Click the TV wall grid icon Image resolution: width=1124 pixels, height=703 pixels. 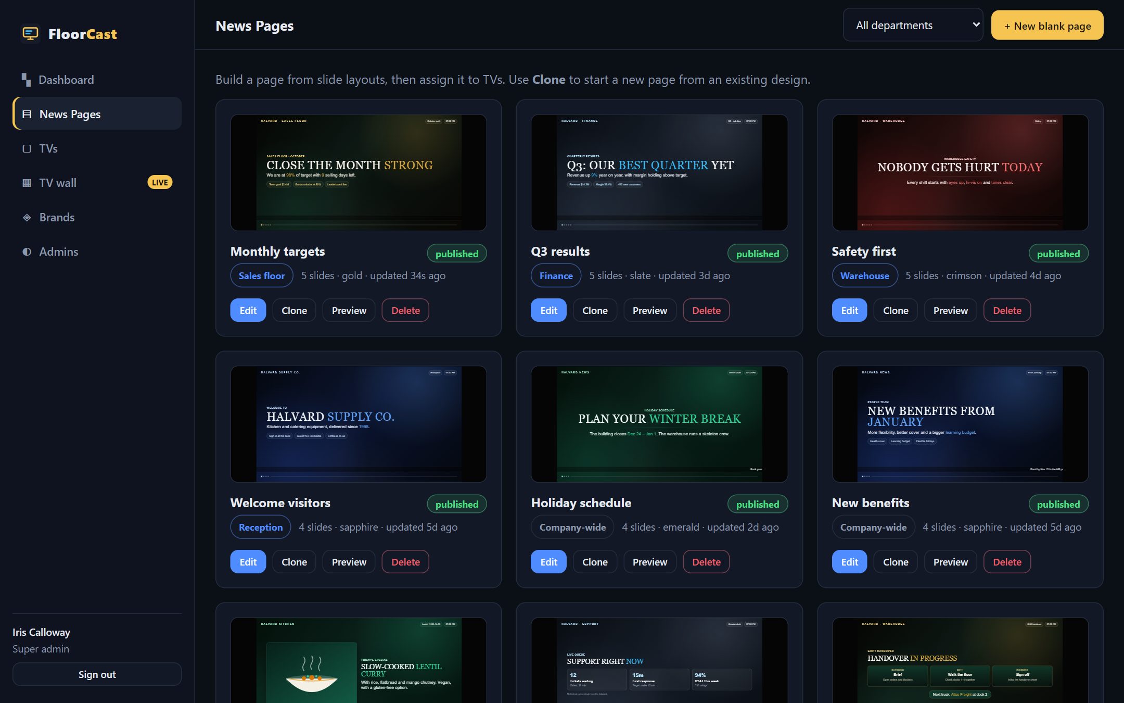[27, 183]
